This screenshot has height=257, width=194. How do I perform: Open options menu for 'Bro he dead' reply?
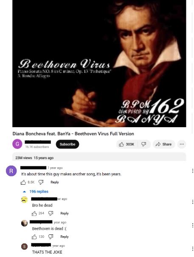pos(193,202)
